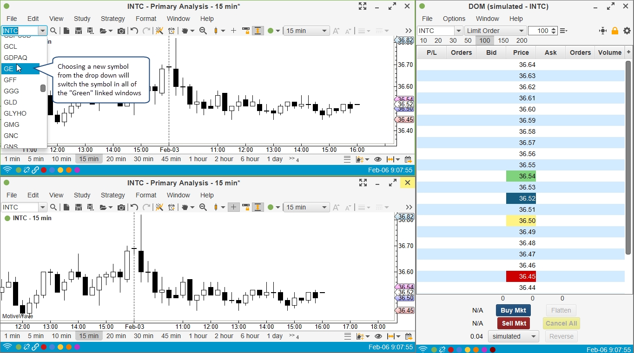Open the DOM symbol INTC dropdown arrow
This screenshot has height=353, width=634.
(x=458, y=31)
